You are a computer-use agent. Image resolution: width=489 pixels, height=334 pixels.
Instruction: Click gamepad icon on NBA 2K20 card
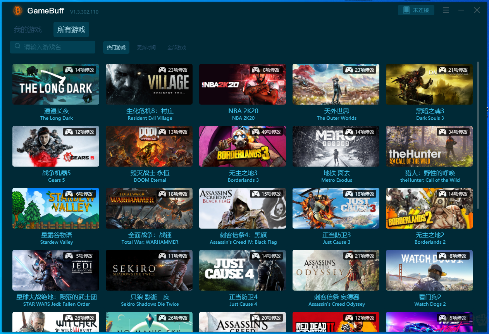coord(255,70)
